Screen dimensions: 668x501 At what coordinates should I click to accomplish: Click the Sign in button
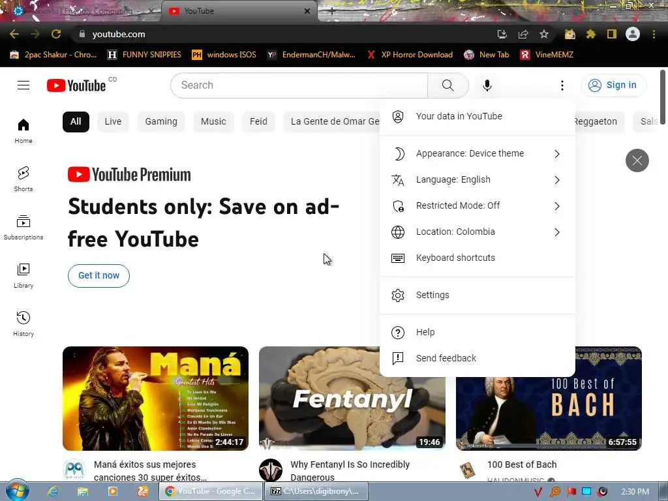click(613, 85)
